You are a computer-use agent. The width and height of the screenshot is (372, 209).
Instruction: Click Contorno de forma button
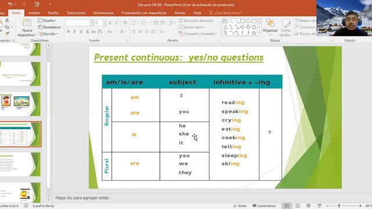click(305, 27)
